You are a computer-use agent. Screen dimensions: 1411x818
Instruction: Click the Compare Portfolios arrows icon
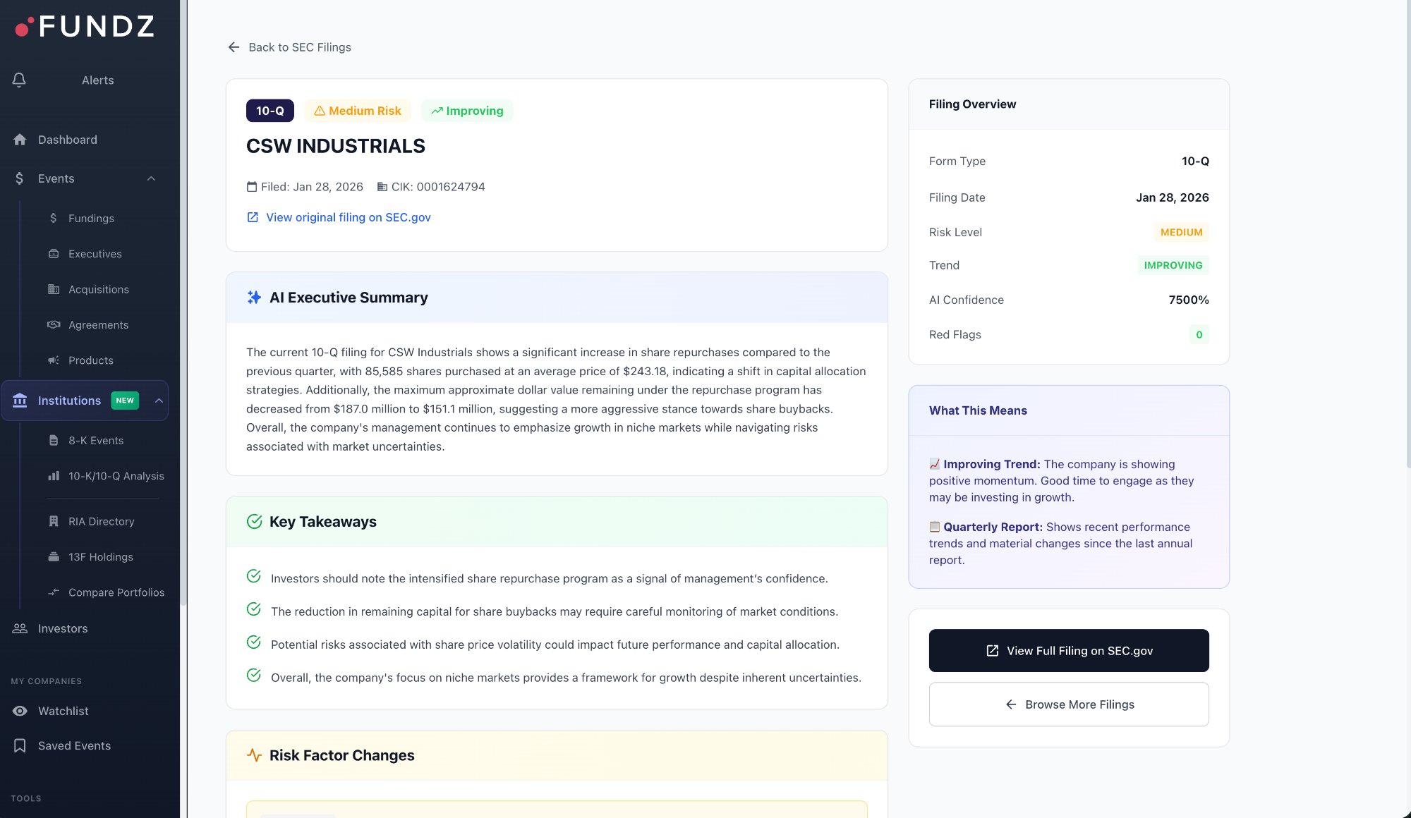pyautogui.click(x=54, y=592)
